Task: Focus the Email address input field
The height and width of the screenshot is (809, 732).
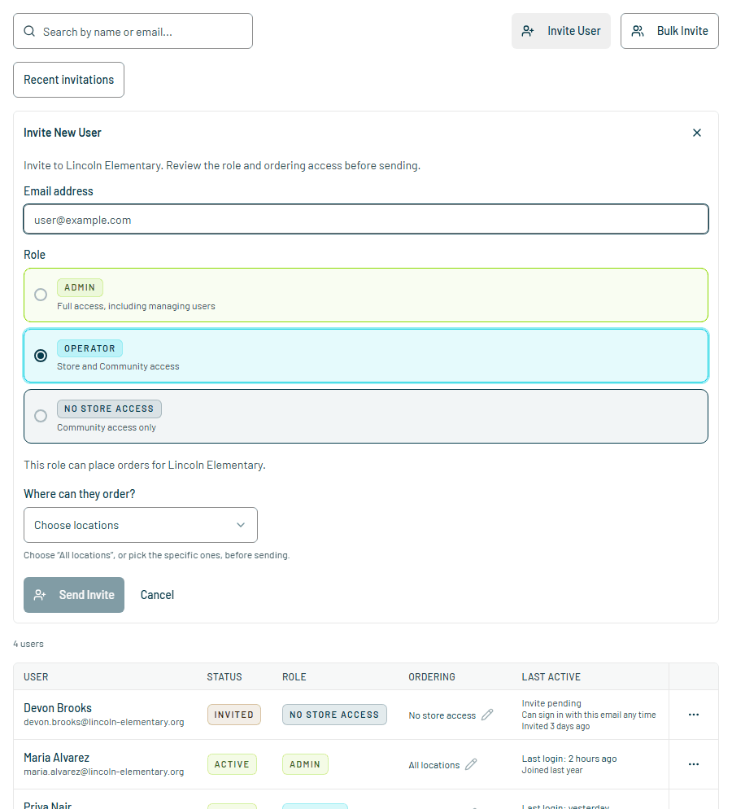Action: (365, 219)
